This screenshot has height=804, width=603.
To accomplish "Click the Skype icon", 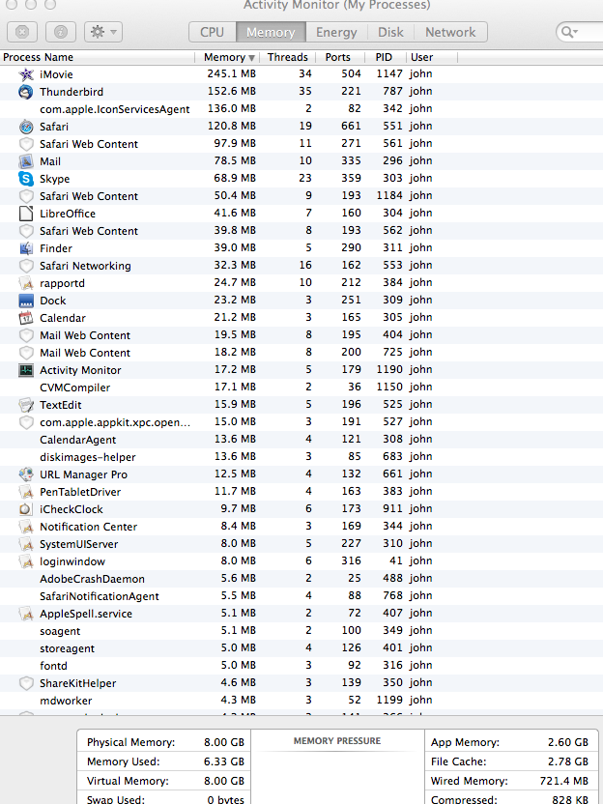I will coord(26,179).
